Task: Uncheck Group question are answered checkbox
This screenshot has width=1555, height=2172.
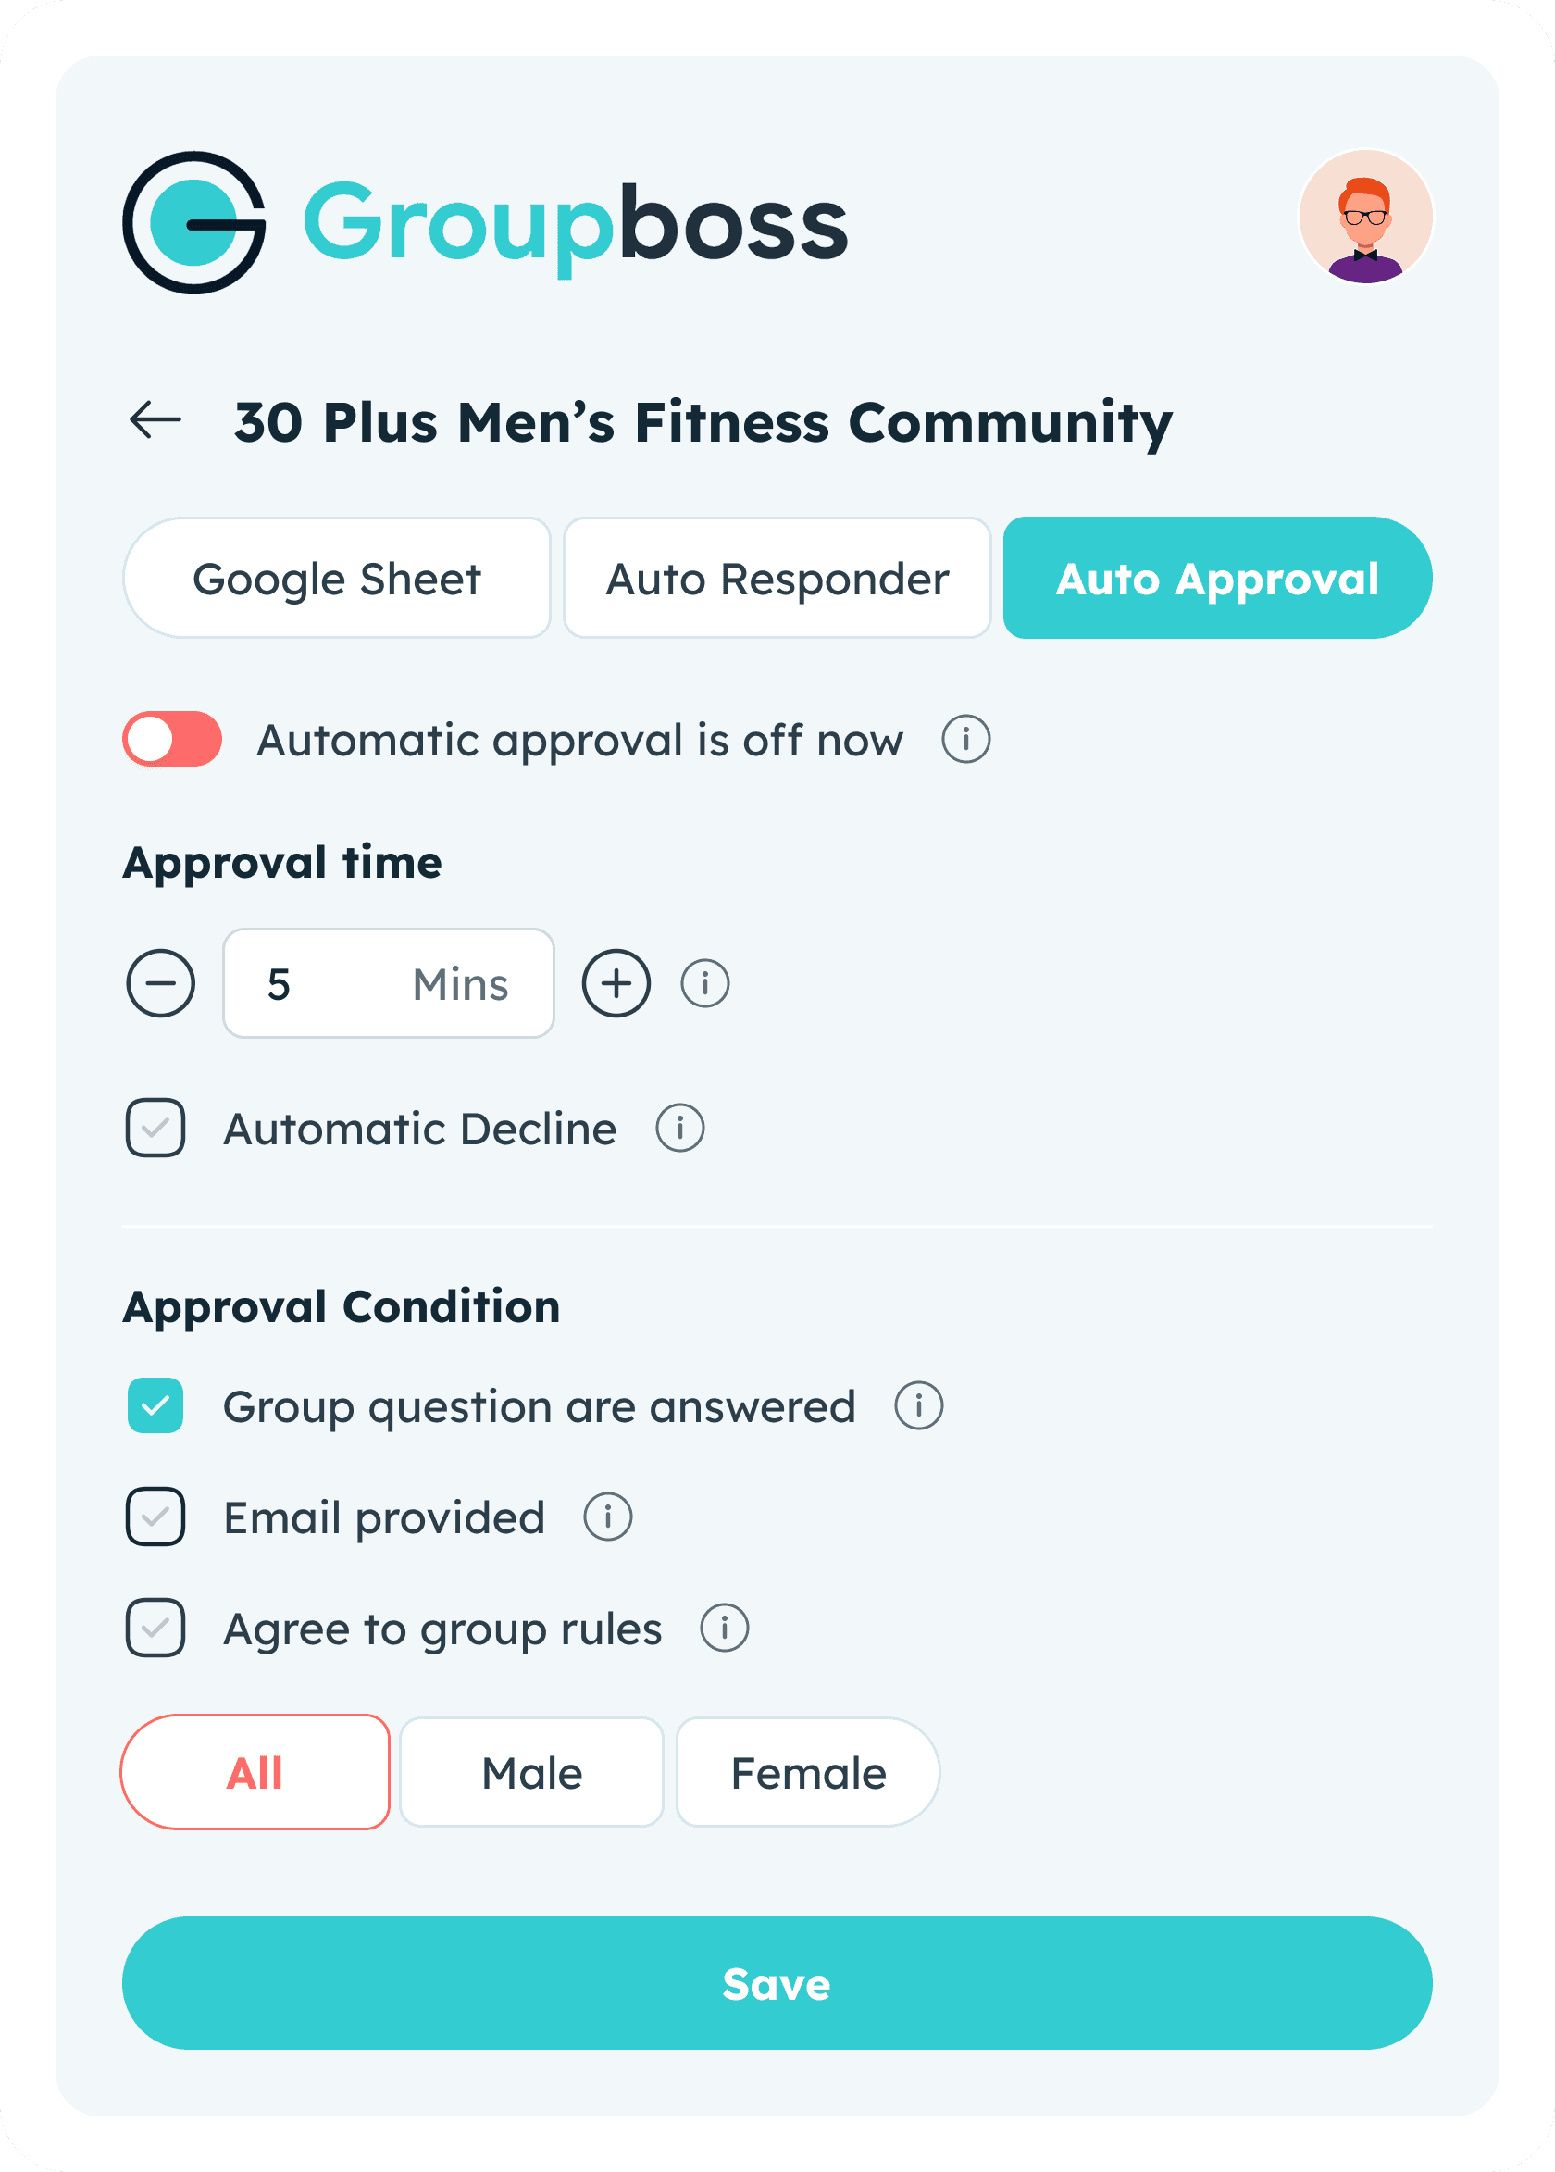Action: click(155, 1405)
